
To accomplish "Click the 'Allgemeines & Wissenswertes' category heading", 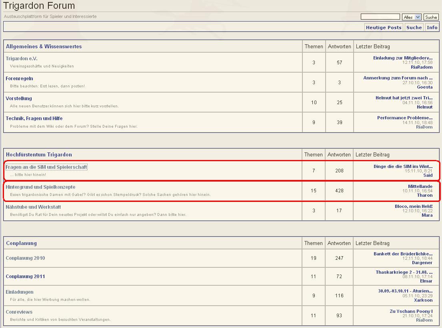I will tap(44, 47).
